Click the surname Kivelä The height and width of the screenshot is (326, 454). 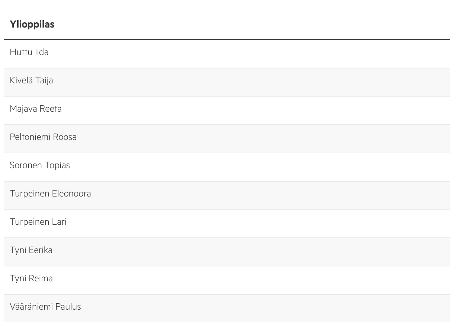tap(21, 81)
